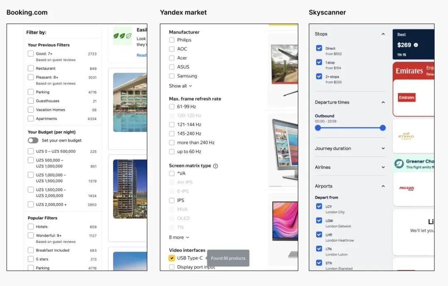This screenshot has height=286, width=448.
Task: Enable the Wonderful: 9+ filter
Action: click(x=31, y=235)
